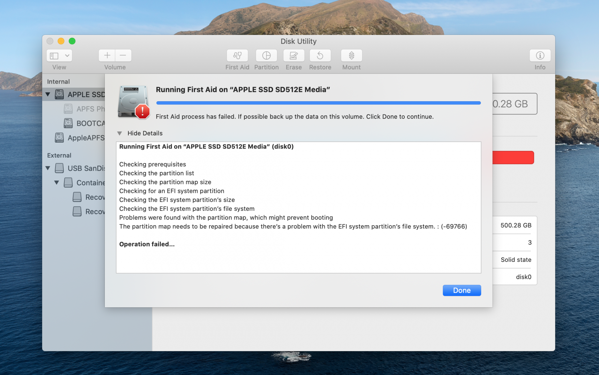This screenshot has width=599, height=375.
Task: Remove volume with minus button
Action: click(123, 55)
